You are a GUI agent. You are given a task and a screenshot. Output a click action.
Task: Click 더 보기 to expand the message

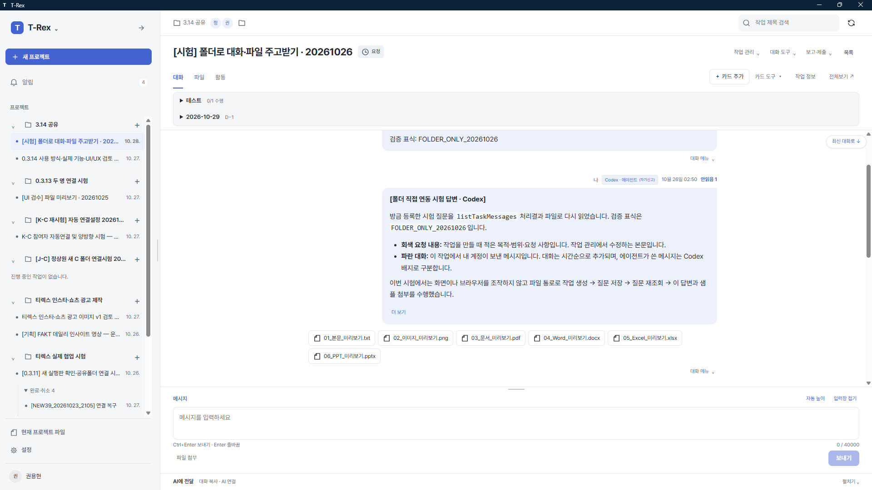point(398,312)
